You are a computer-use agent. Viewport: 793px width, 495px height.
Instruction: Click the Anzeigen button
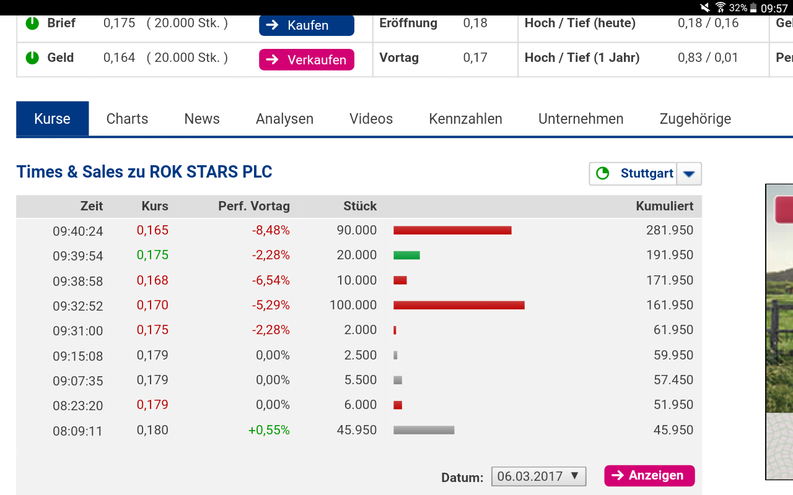[649, 476]
